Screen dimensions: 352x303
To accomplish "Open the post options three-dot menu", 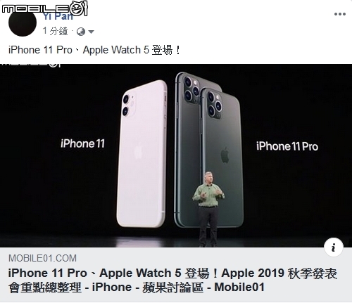I will pyautogui.click(x=340, y=14).
